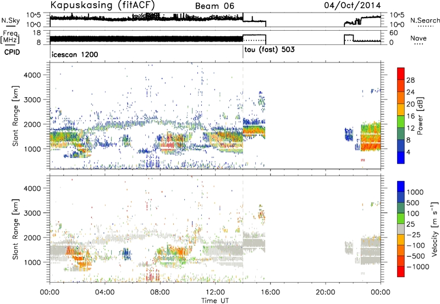This screenshot has height=304, width=440.
Task: Click the '28' label on Power colorbar
Action: [x=410, y=80]
